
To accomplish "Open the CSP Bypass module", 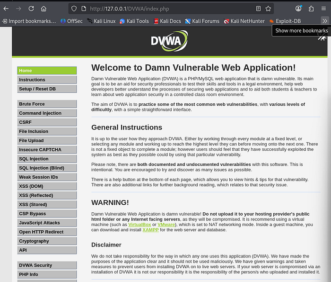I will (47, 213).
